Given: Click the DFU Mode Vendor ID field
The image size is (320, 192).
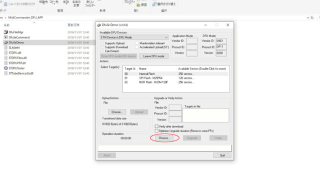Looking at the screenshot, I should 221,41.
